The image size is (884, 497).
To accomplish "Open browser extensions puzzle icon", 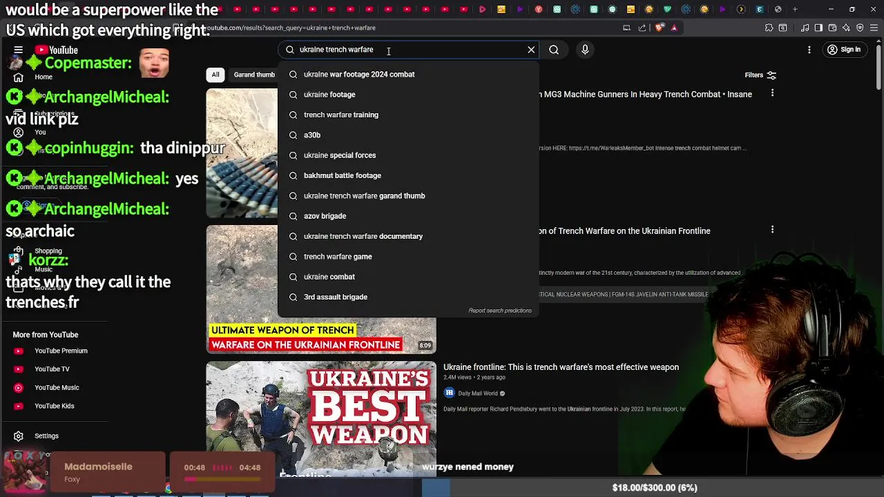I will [769, 28].
